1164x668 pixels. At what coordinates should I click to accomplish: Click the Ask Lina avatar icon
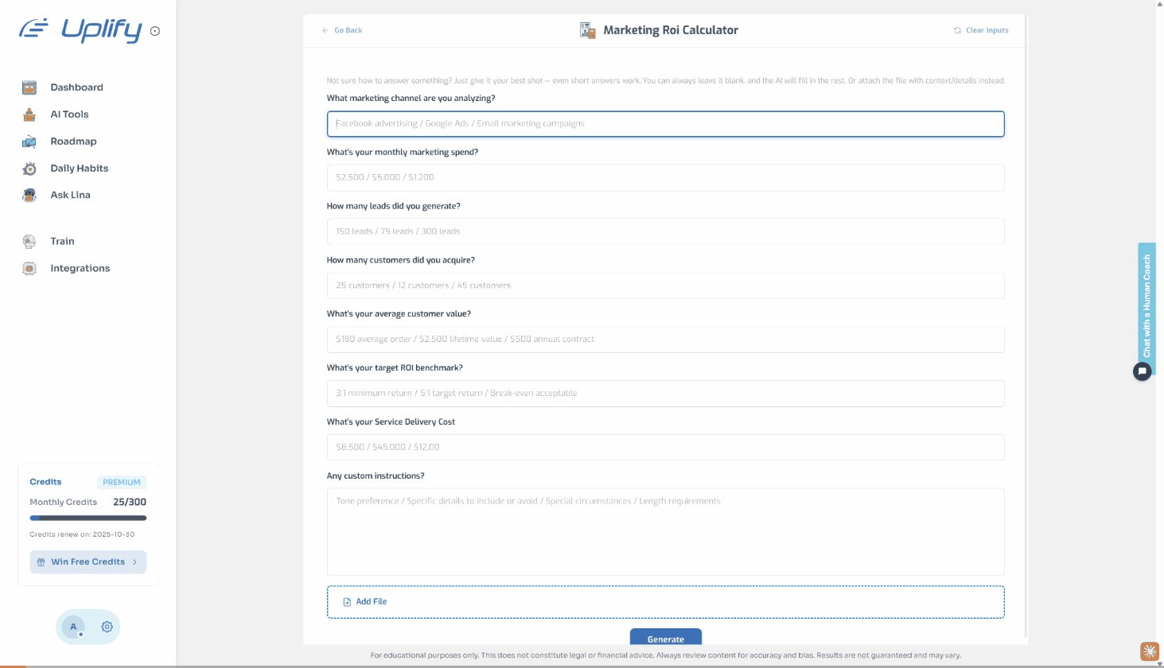[x=29, y=195]
